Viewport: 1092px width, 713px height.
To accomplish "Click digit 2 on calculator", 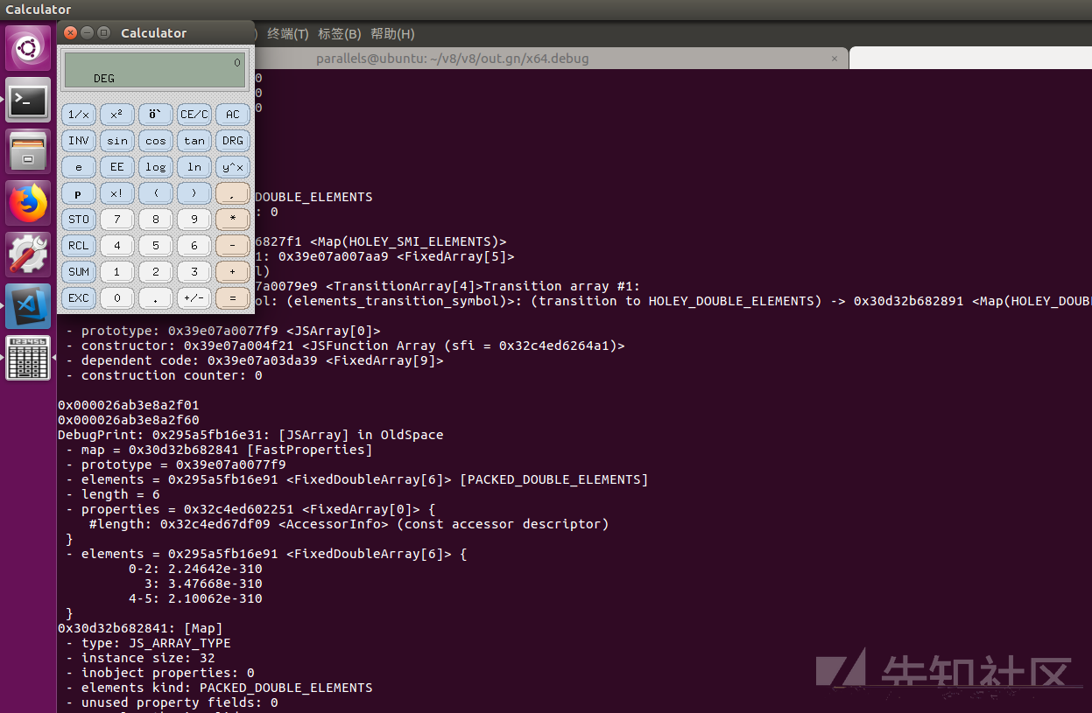I will pyautogui.click(x=156, y=272).
